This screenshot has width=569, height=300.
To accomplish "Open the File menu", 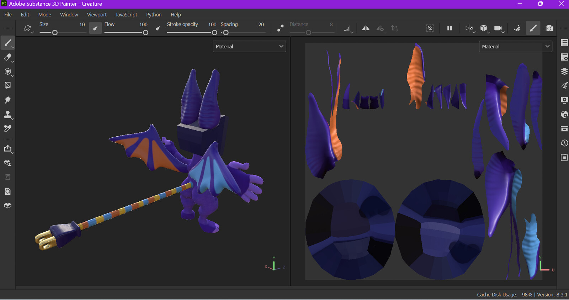I will pos(8,15).
